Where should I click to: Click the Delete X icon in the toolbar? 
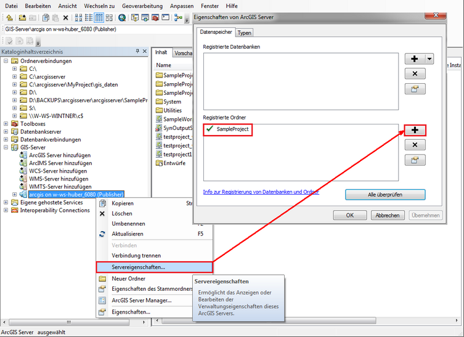point(66,18)
